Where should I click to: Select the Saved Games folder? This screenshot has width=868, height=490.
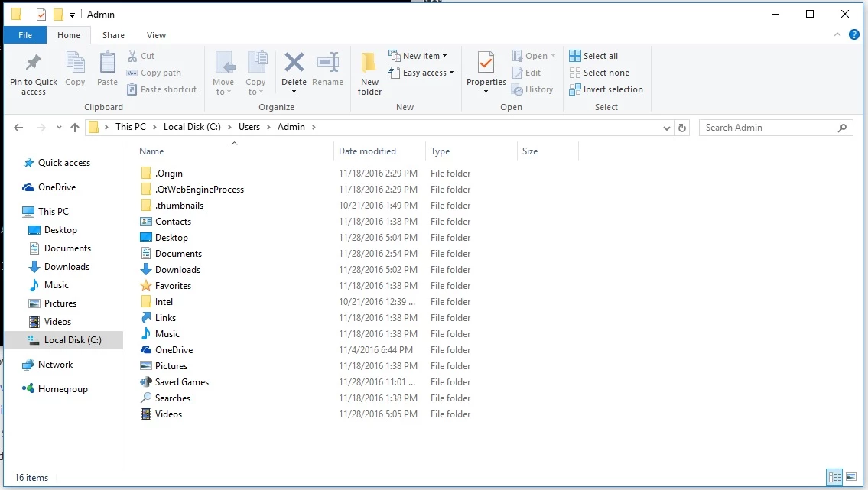coord(181,381)
